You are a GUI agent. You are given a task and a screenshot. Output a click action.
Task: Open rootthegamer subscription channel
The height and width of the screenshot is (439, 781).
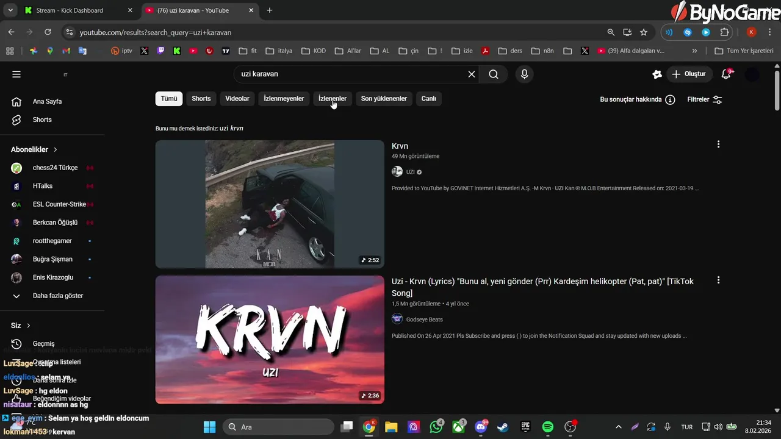[53, 241]
